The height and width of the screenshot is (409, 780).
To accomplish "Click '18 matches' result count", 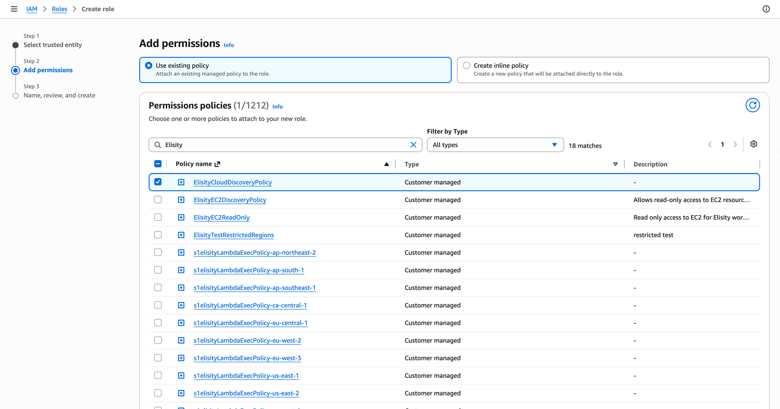I will (585, 146).
